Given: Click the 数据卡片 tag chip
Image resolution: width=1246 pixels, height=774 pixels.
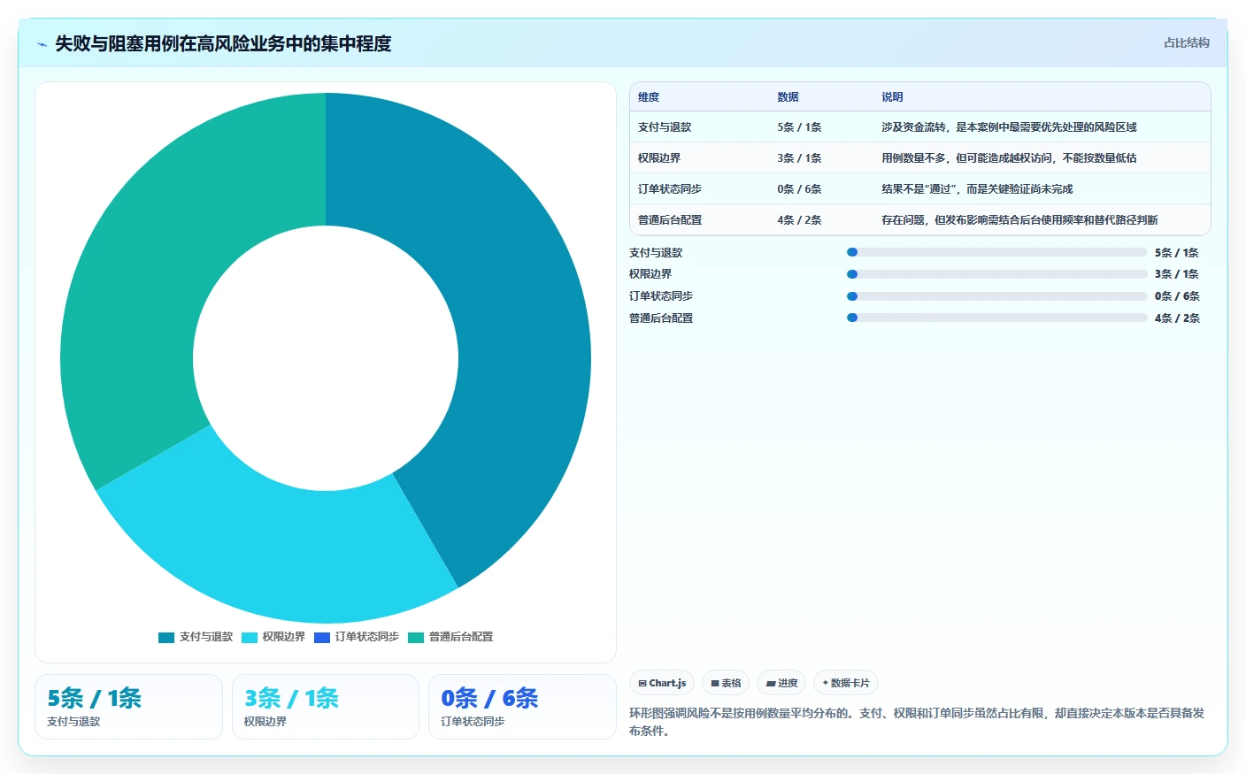Looking at the screenshot, I should (x=846, y=683).
